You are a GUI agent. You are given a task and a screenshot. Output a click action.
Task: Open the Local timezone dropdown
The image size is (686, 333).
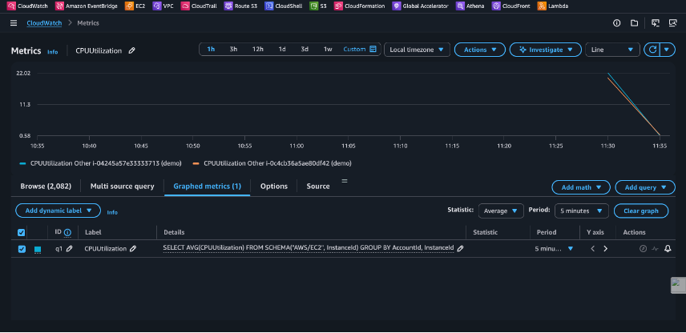point(417,50)
